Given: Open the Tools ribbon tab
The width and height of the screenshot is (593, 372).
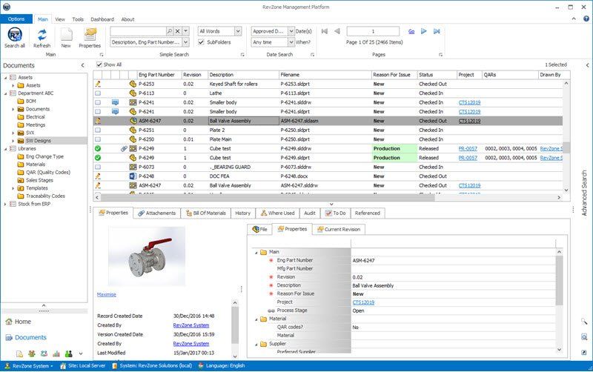Looking at the screenshot, I should (78, 19).
